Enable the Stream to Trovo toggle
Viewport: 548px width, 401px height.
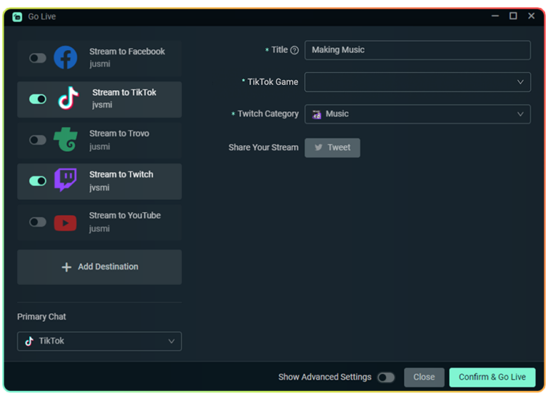click(x=38, y=140)
